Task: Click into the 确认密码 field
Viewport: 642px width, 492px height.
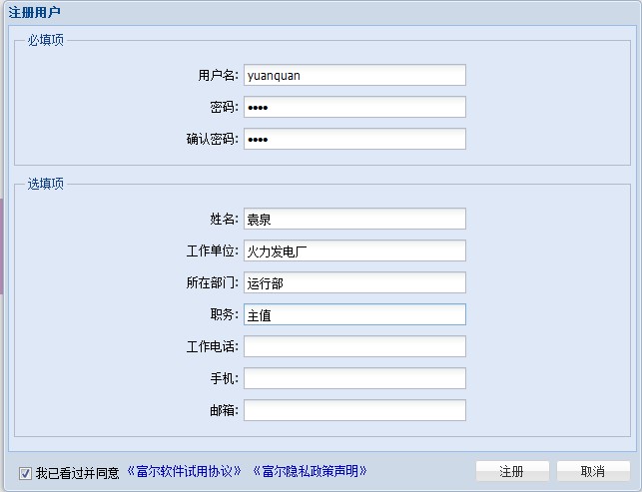Action: coord(354,139)
